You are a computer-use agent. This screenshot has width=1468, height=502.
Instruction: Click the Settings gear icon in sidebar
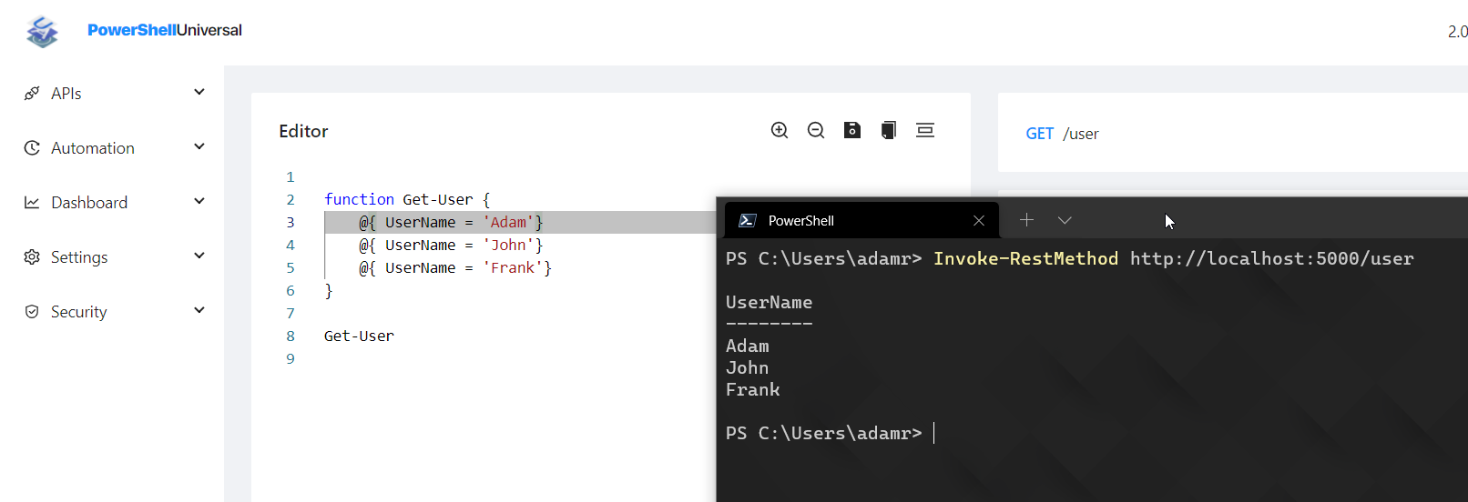32,257
